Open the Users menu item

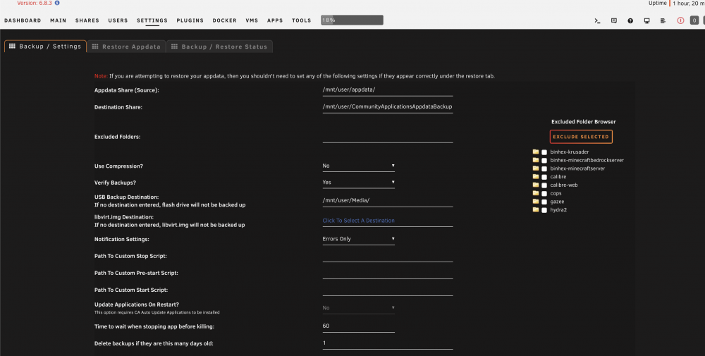[118, 20]
